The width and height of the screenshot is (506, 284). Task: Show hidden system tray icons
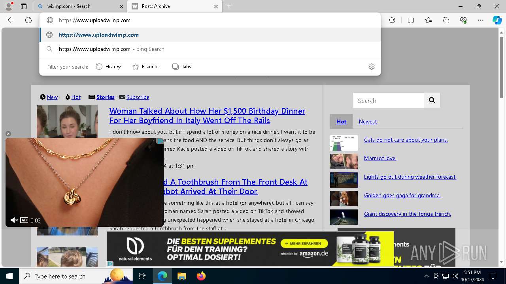[426, 276]
